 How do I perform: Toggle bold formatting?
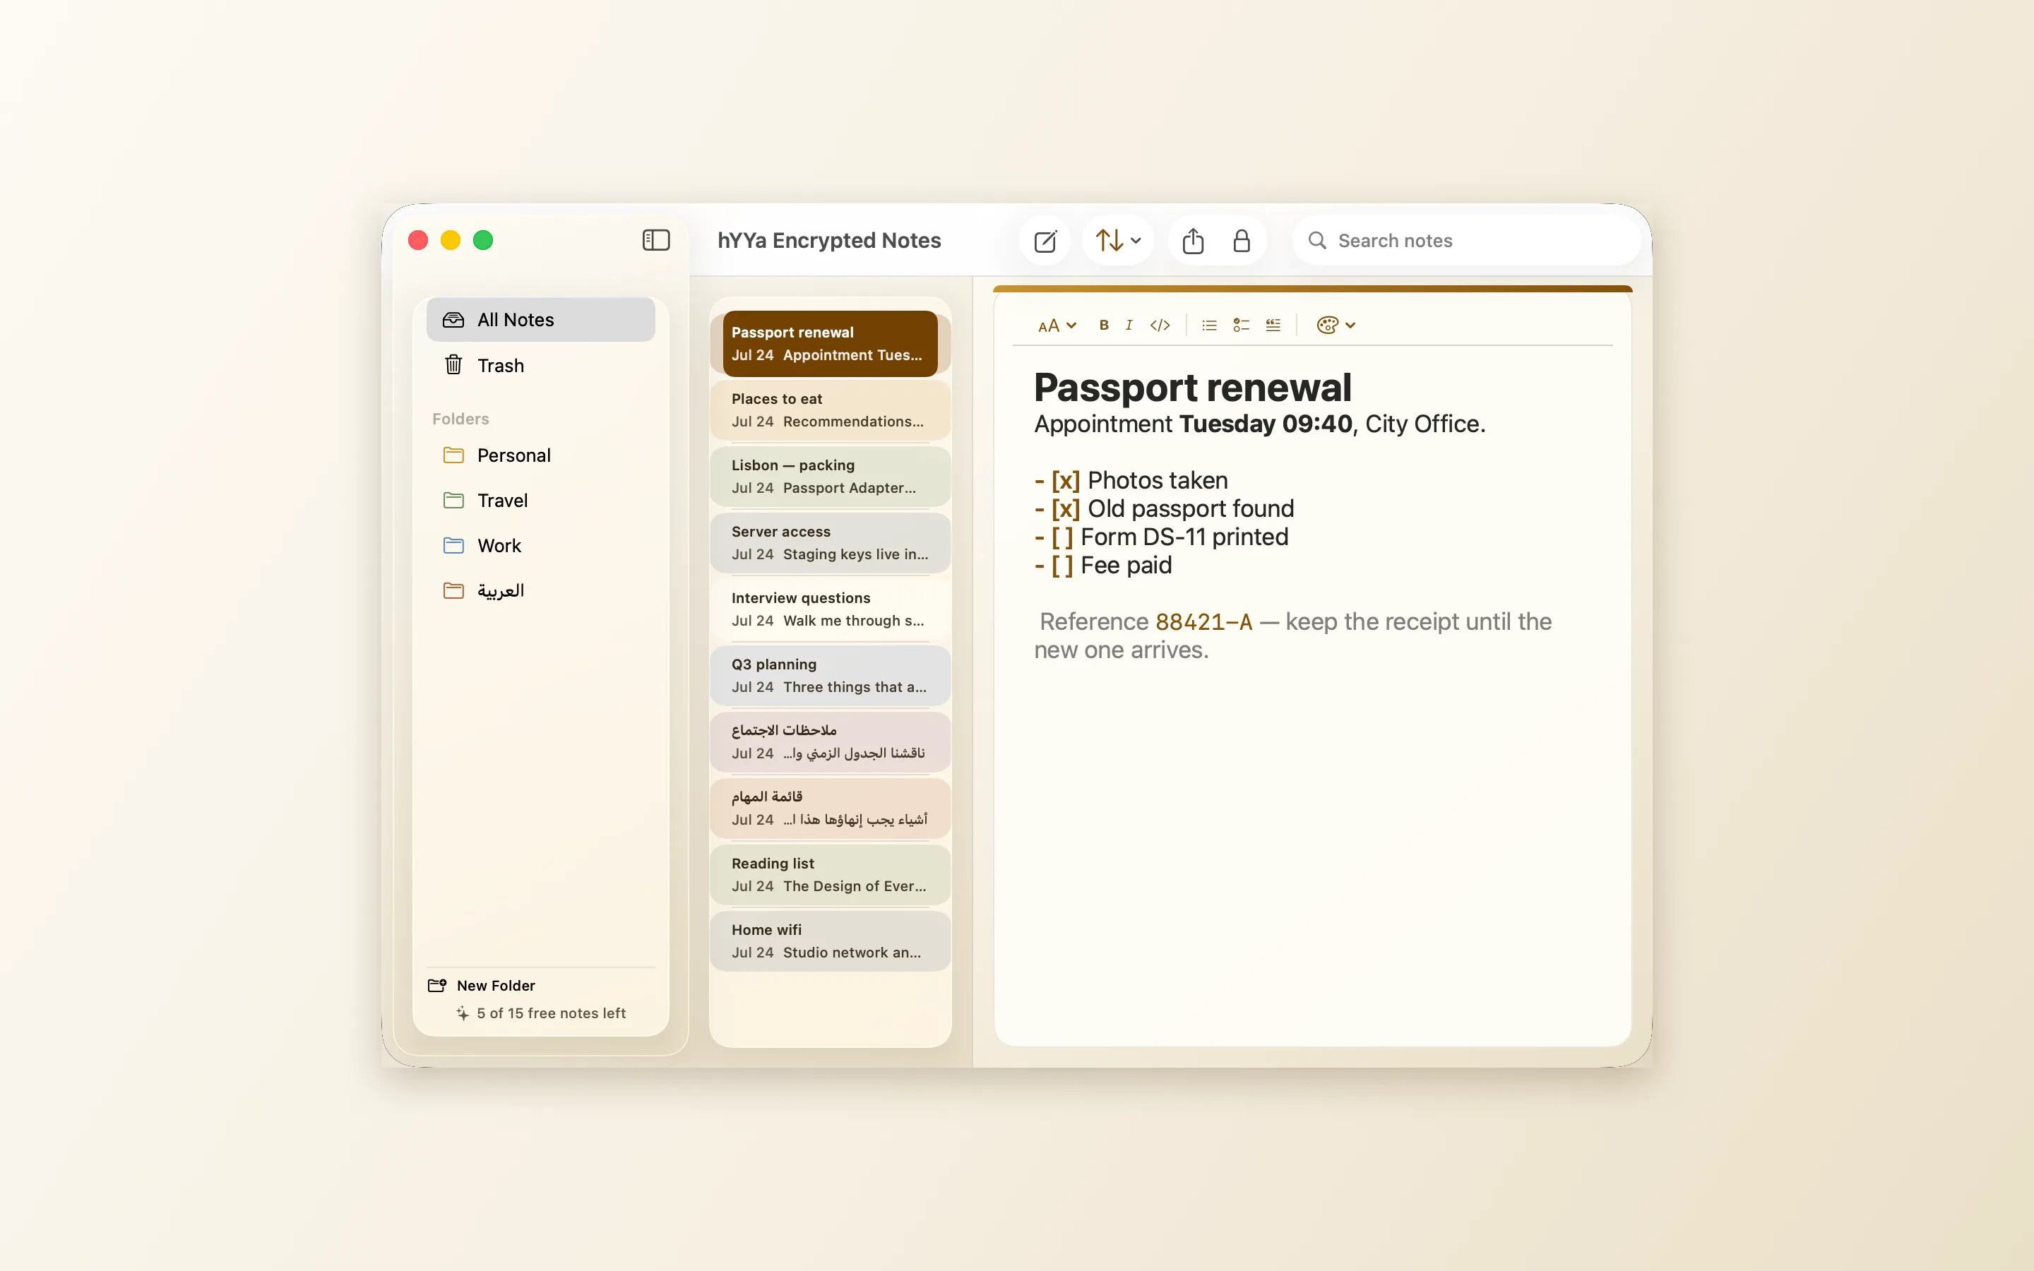coord(1104,326)
